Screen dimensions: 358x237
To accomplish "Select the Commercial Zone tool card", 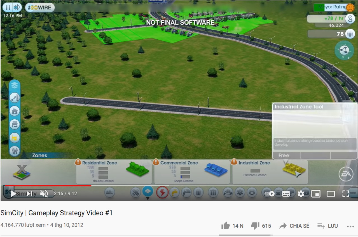I will click(x=192, y=172).
